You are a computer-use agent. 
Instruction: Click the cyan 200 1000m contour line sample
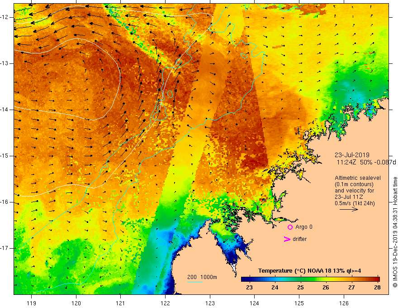click(x=195, y=282)
